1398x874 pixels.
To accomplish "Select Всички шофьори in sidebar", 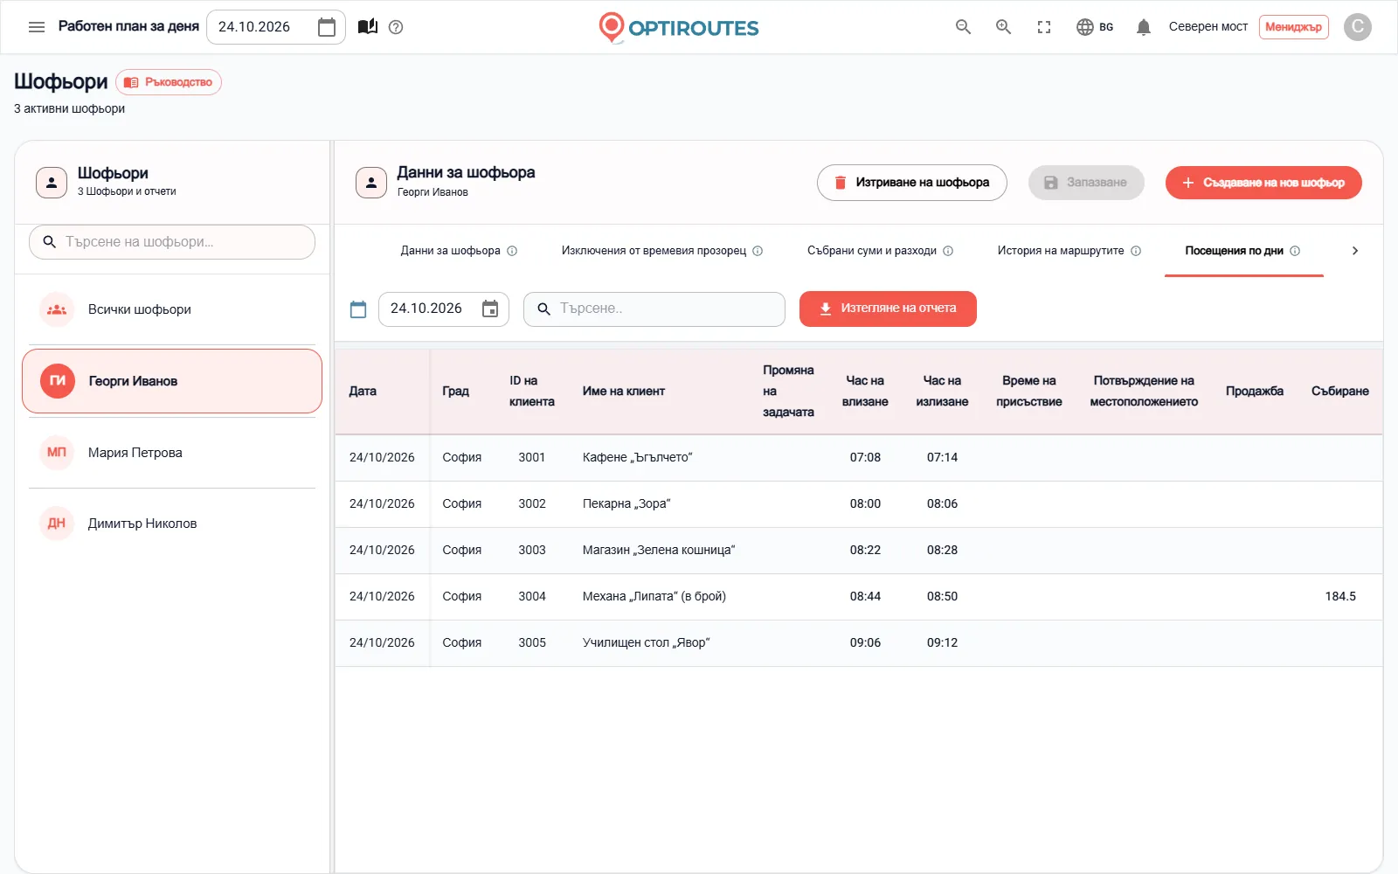I will pos(172,309).
